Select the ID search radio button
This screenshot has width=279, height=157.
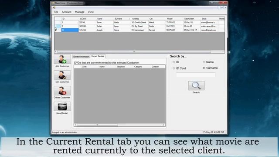174,62
